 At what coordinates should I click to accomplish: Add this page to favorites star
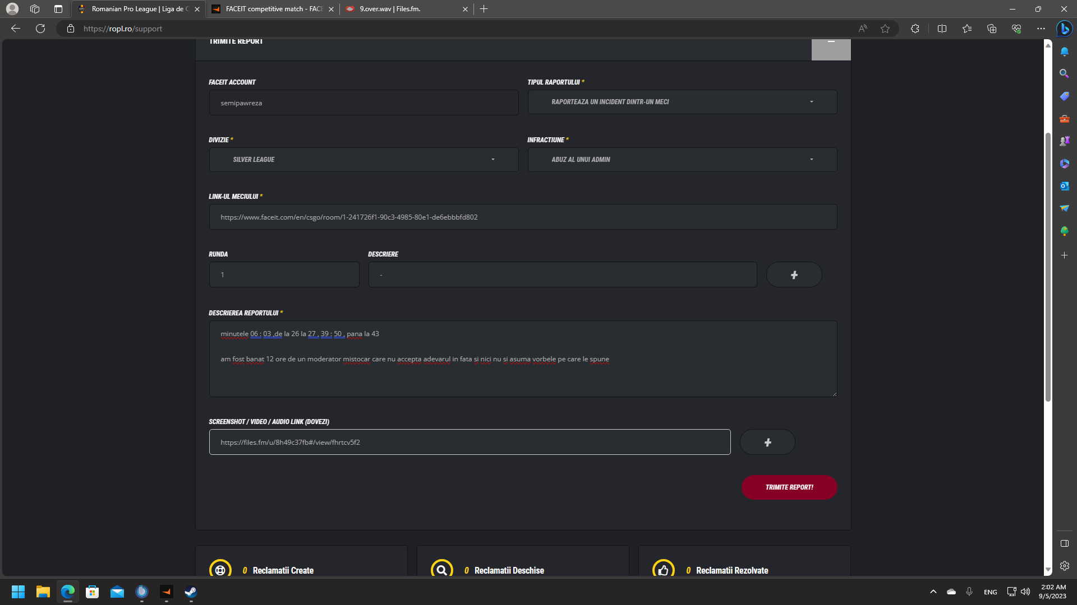coord(885,29)
